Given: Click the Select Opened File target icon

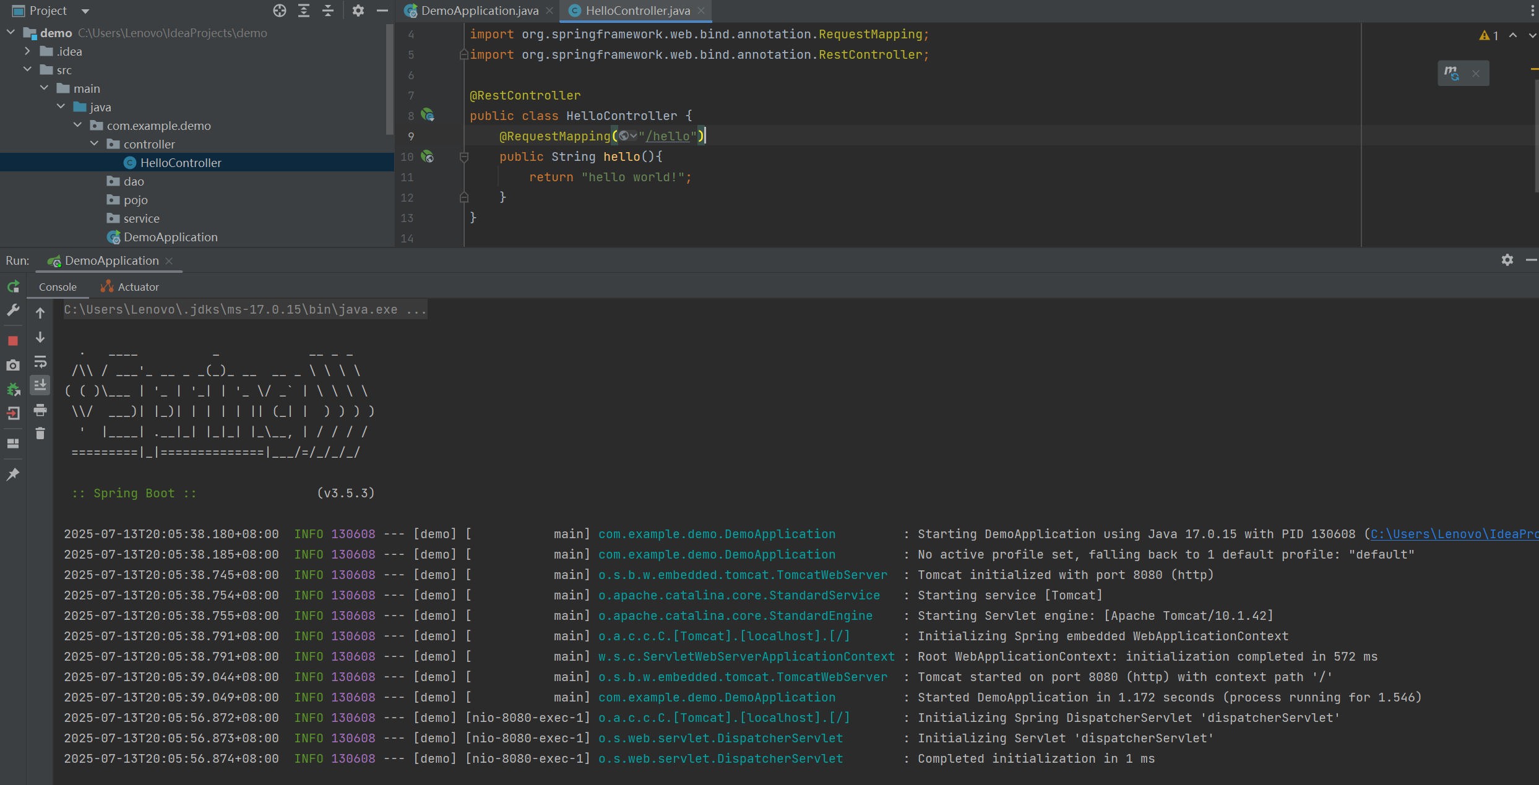Looking at the screenshot, I should 280,11.
